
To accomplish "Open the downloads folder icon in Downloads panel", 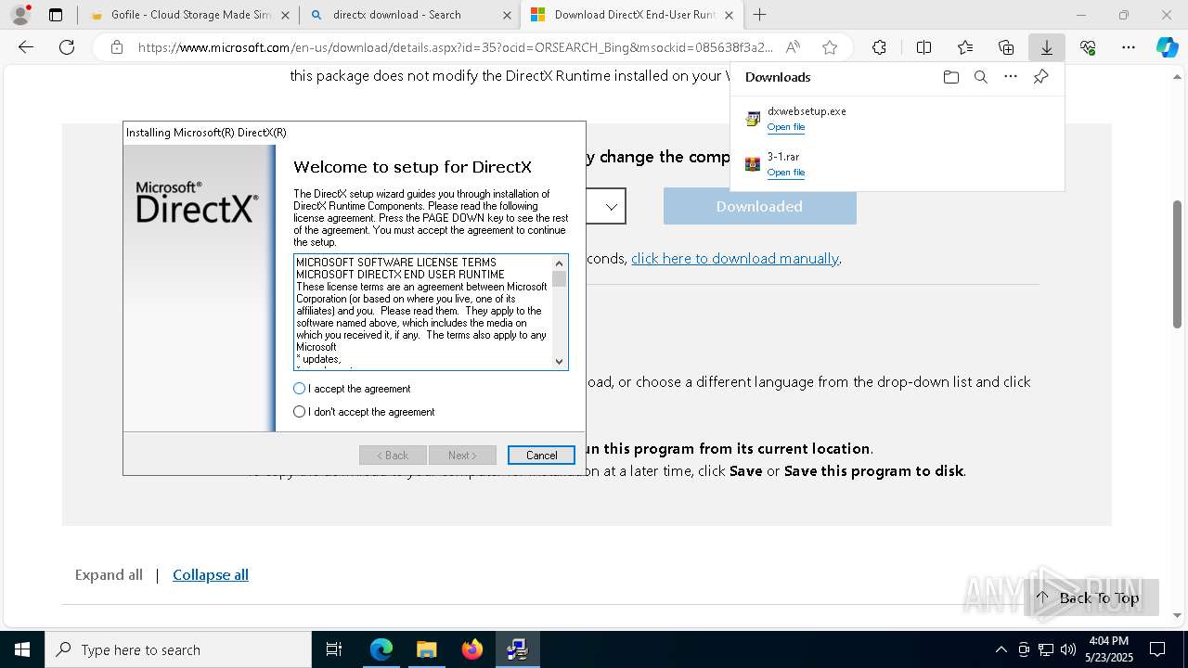I will click(x=950, y=77).
